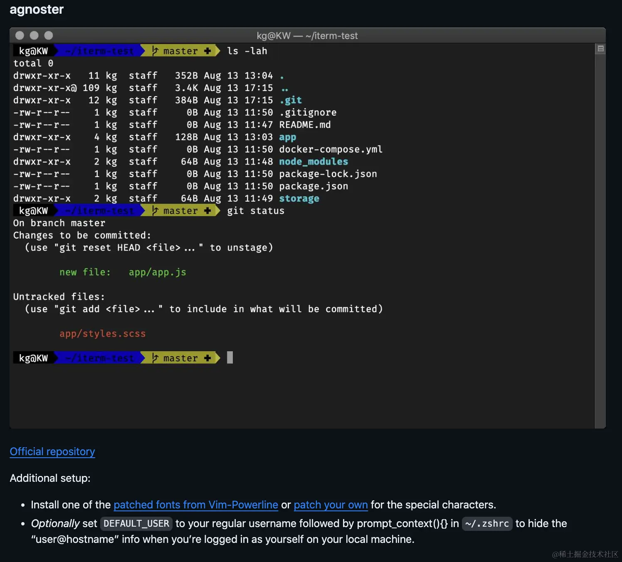
Task: Click the "3.4K" size in the listing
Action: point(186,88)
